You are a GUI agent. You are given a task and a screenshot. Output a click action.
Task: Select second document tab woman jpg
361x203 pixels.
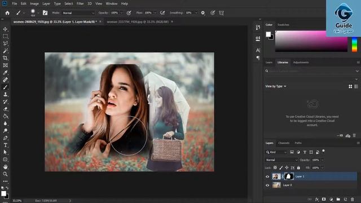point(138,21)
